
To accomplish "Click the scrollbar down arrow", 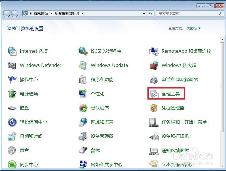I will (222, 166).
